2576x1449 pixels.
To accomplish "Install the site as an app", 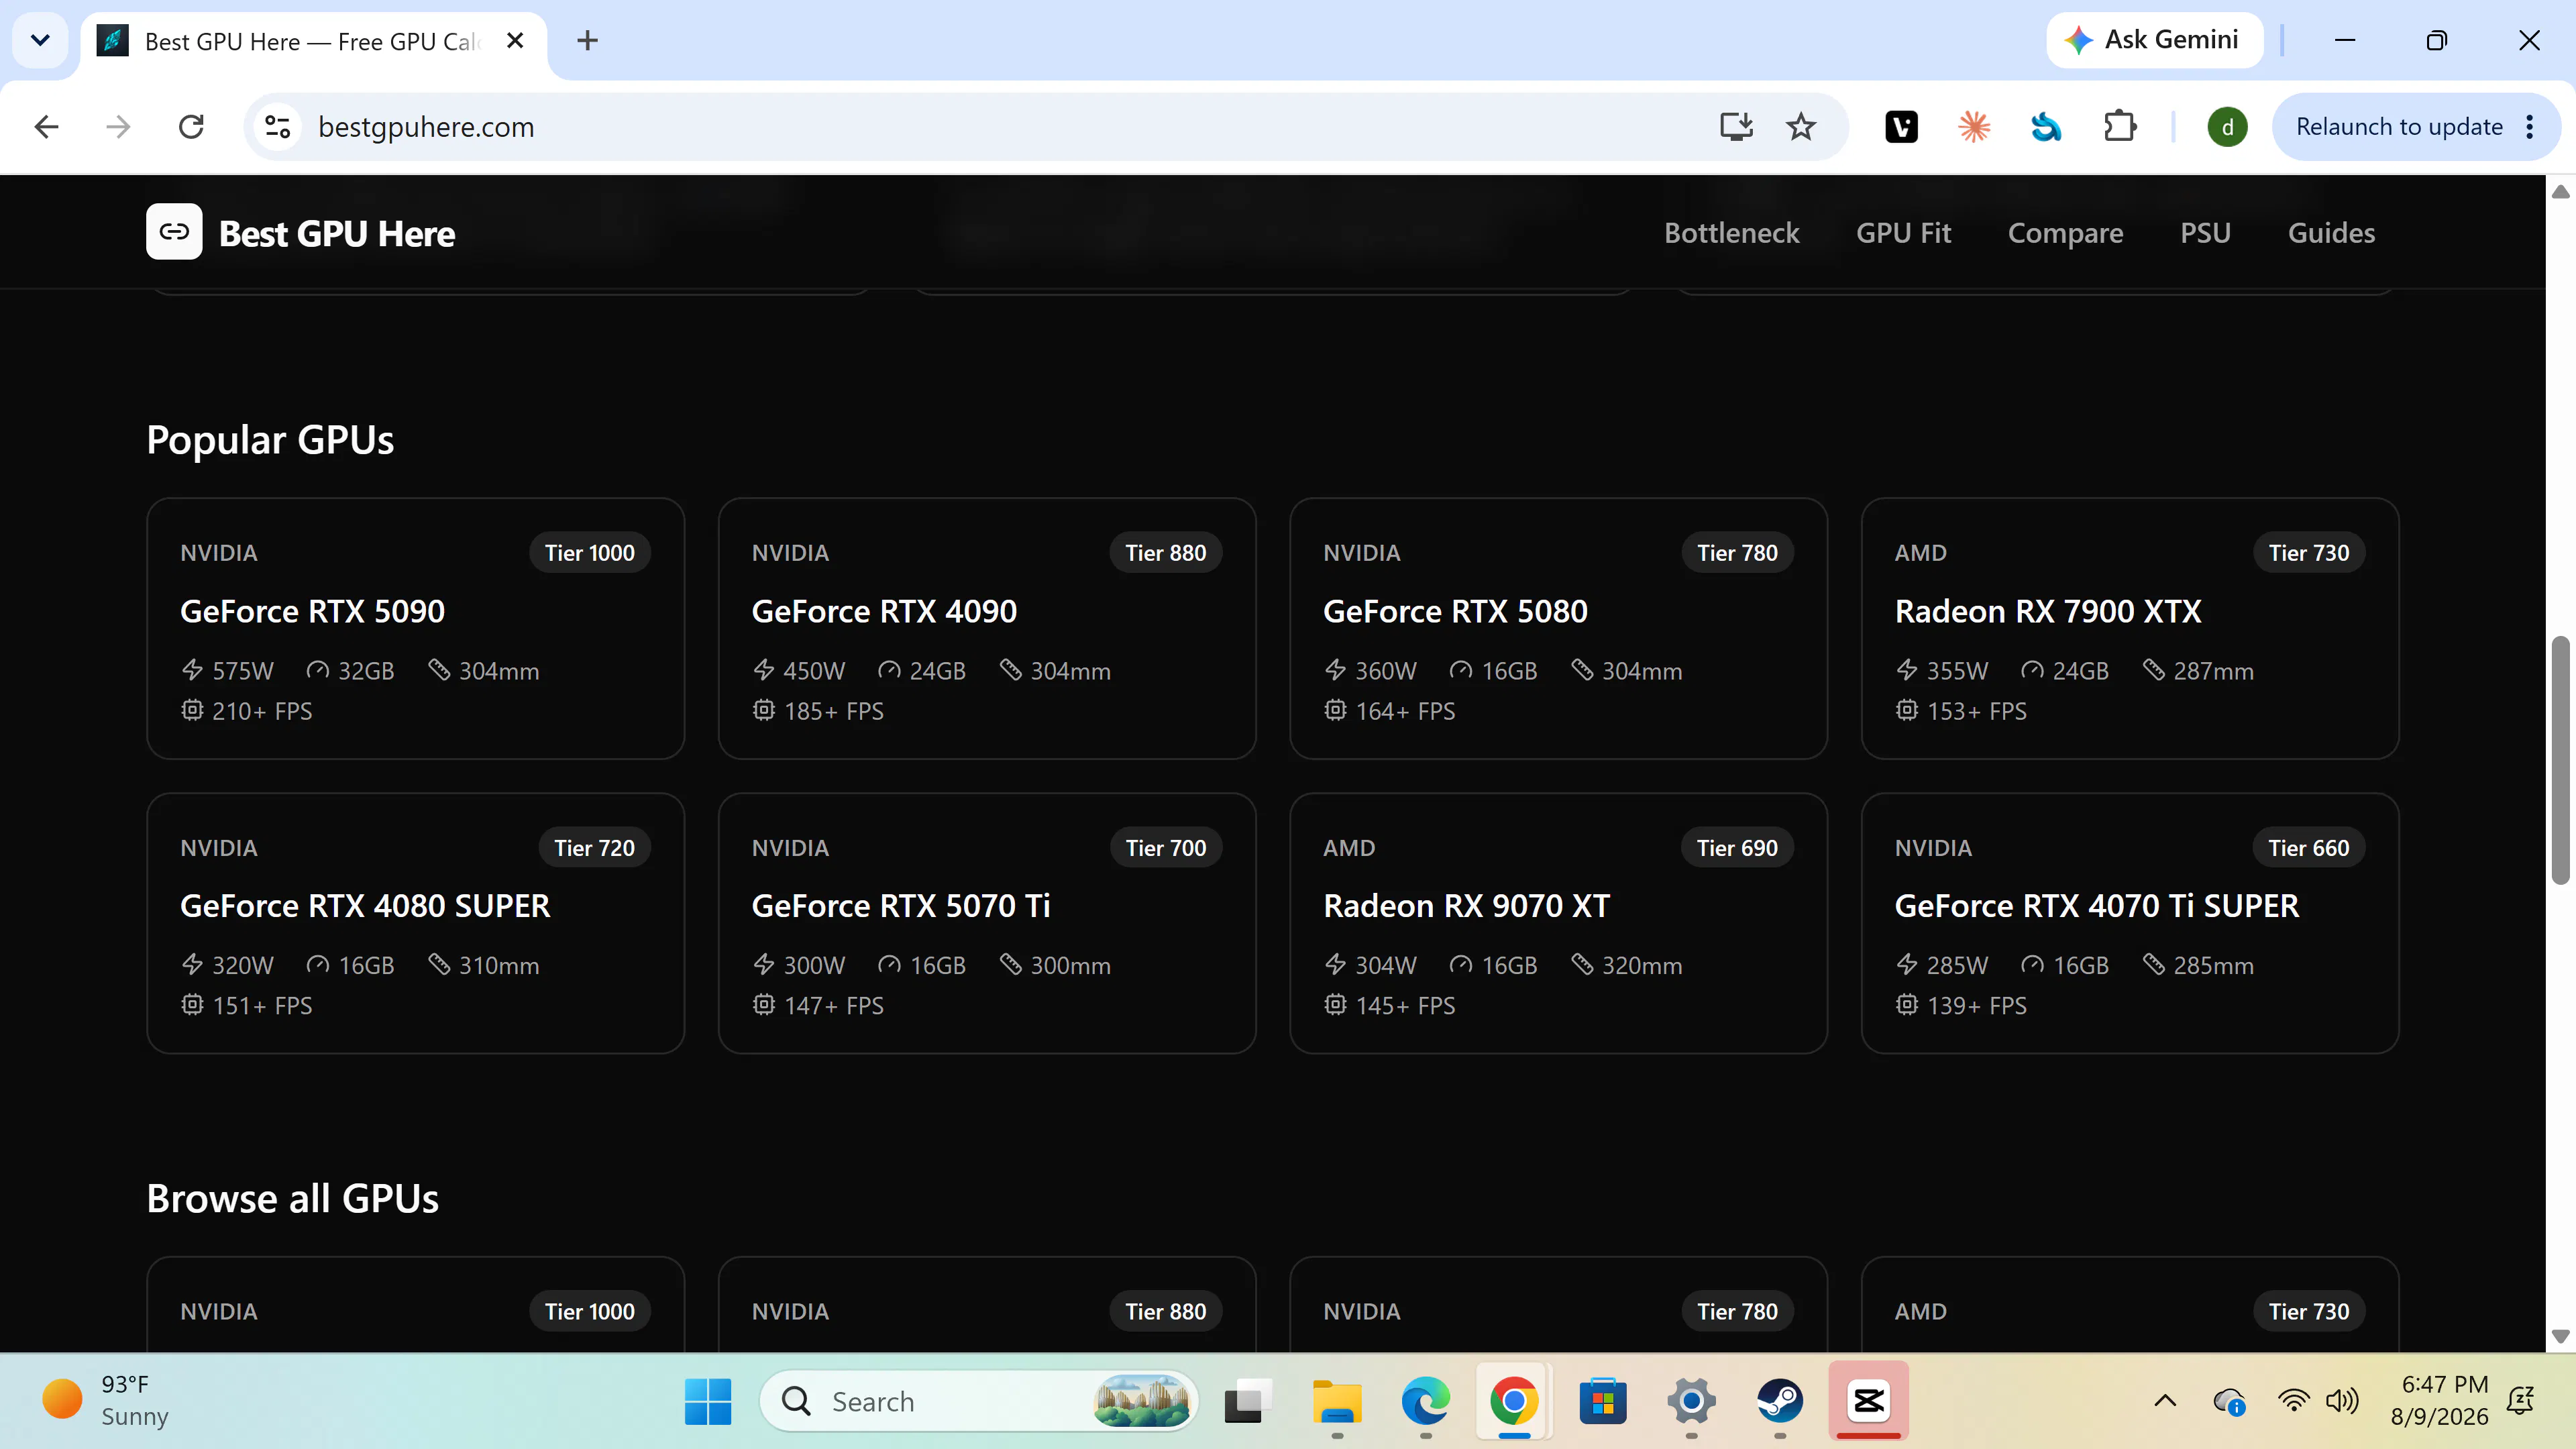I will tap(1736, 127).
